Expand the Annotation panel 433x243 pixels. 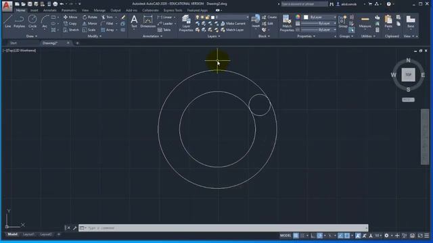tap(152, 36)
